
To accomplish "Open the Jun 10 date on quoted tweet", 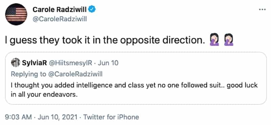I will click(108, 63).
